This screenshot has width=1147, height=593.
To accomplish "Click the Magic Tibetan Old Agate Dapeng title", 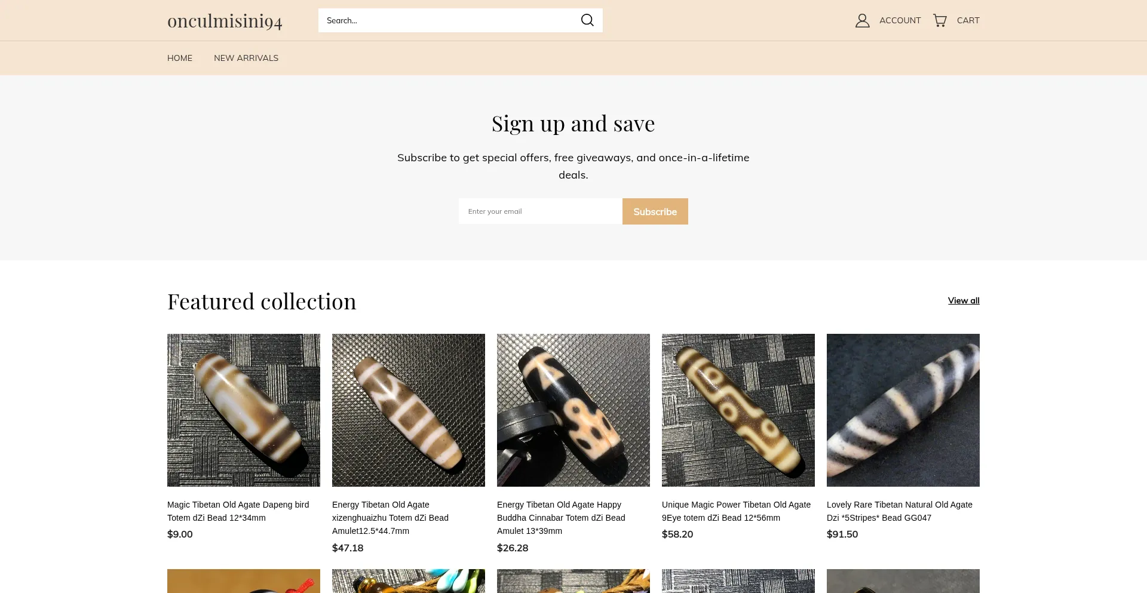I will [238, 511].
